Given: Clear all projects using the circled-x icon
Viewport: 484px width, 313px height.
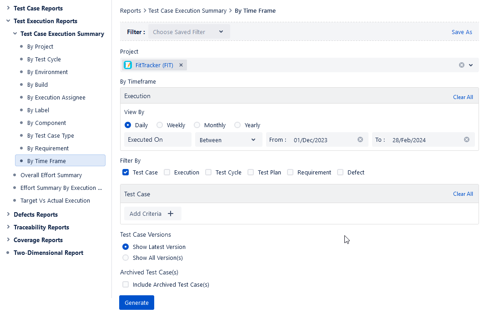Looking at the screenshot, I should pyautogui.click(x=462, y=65).
